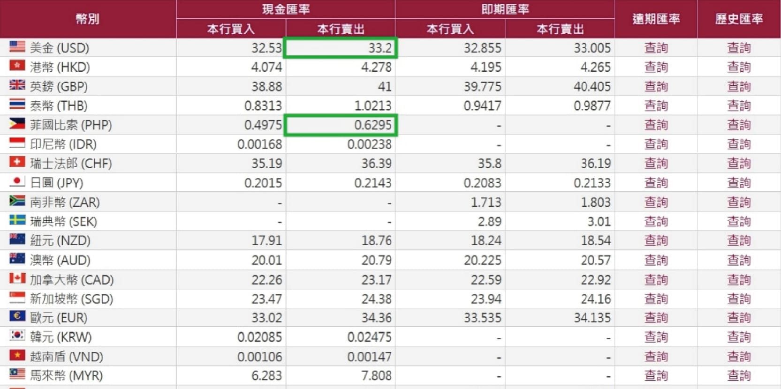
Task: Click the Canada flag beside CAD
Action: 17,278
